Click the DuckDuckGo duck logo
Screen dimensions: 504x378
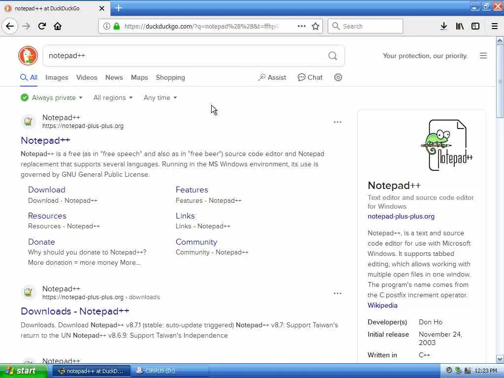28,56
